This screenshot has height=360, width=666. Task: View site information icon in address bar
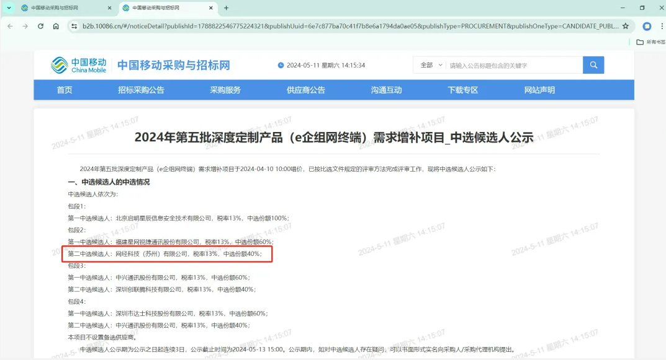(74, 26)
